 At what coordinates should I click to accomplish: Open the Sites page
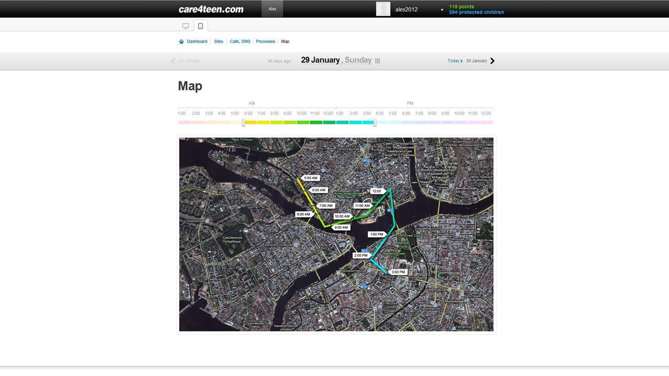point(218,42)
